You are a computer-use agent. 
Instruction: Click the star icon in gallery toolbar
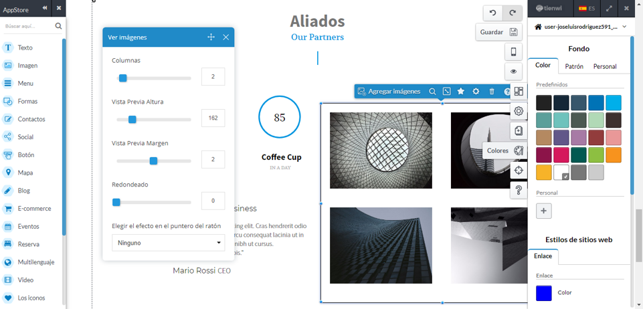[x=461, y=92]
